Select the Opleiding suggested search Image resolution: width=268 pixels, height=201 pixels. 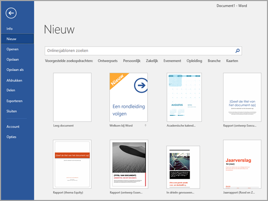[x=194, y=61]
